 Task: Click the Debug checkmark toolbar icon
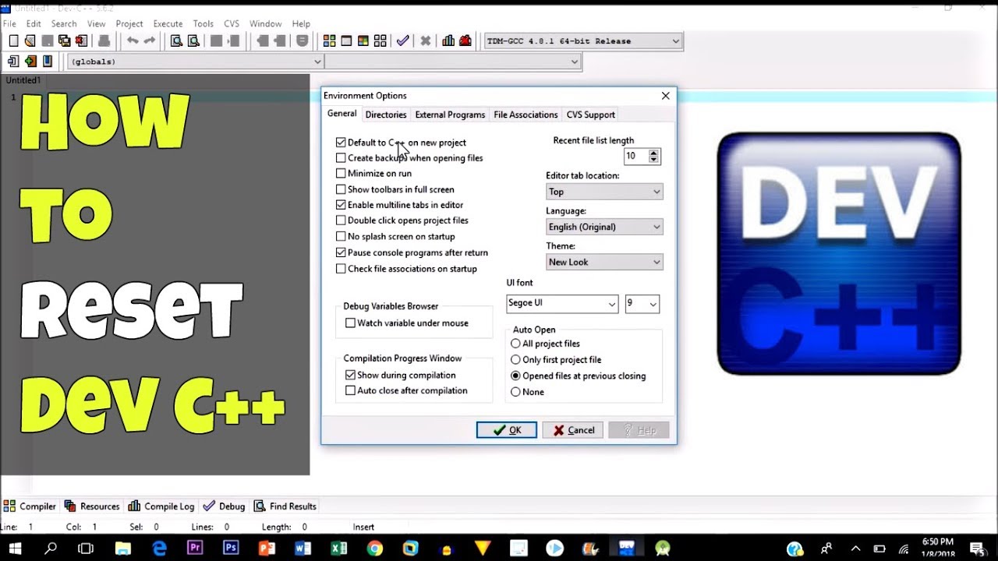click(x=402, y=41)
